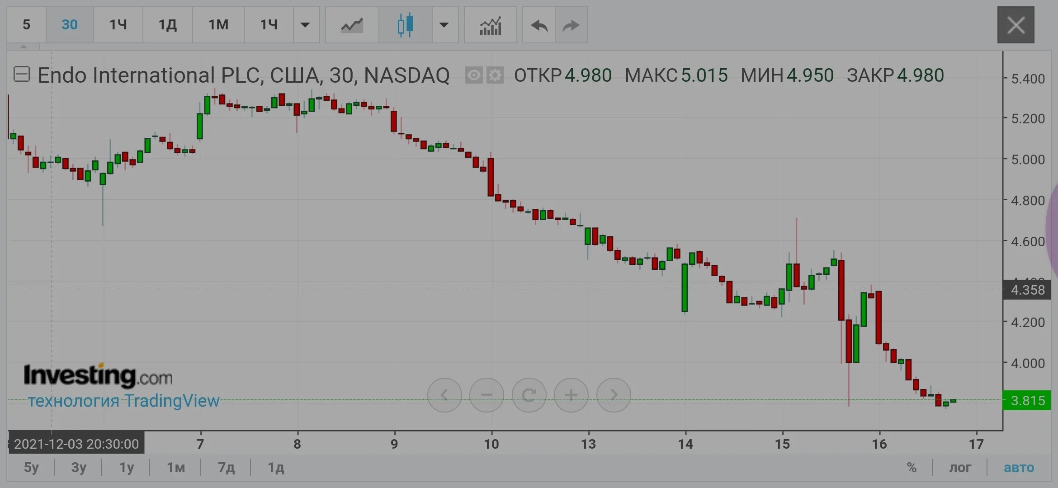
Task: Toggle visibility of the Endo International series
Action: click(474, 75)
